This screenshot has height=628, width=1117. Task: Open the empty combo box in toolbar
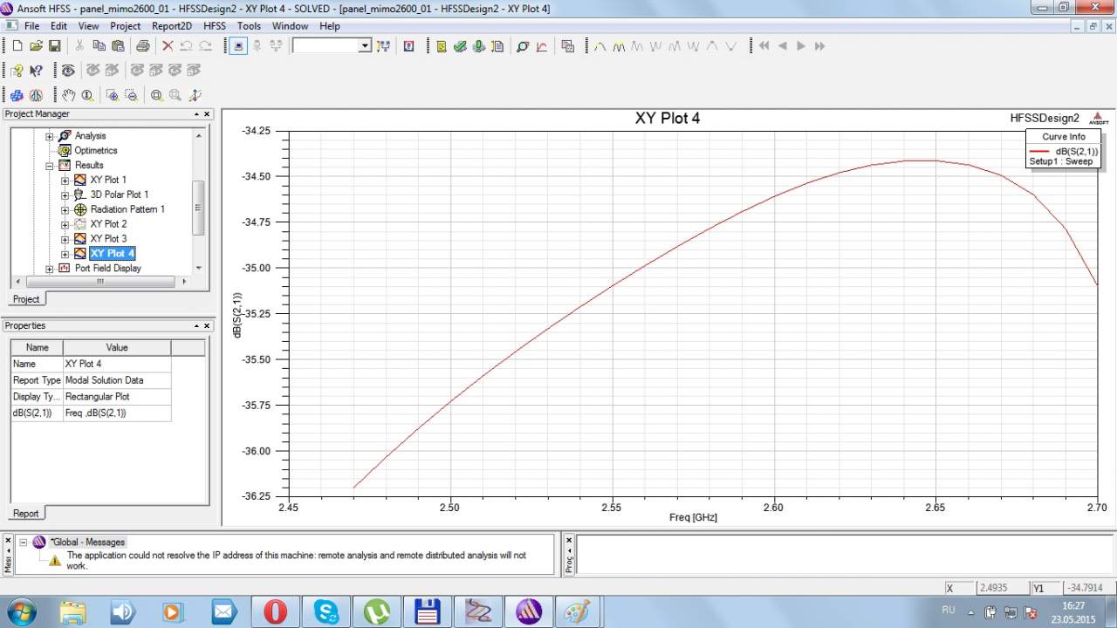(x=365, y=45)
